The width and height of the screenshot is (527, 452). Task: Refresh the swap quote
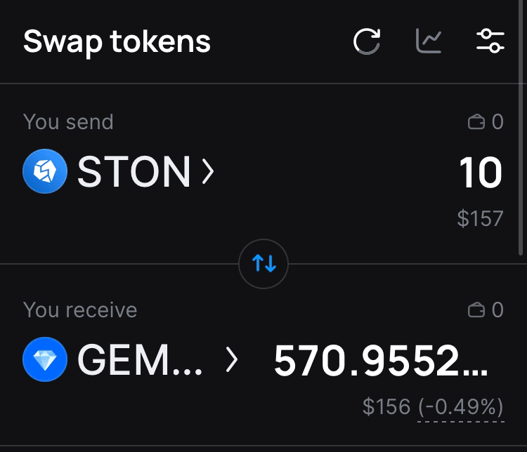click(366, 41)
